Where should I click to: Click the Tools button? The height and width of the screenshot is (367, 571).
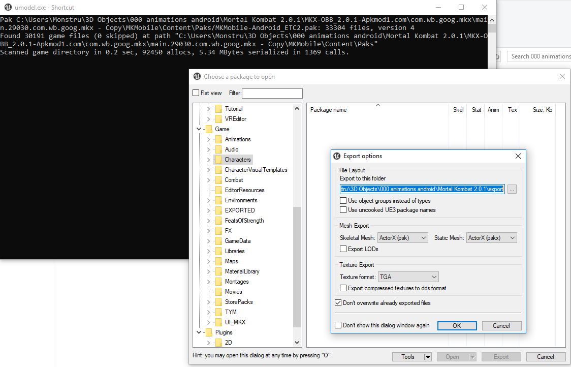point(408,357)
